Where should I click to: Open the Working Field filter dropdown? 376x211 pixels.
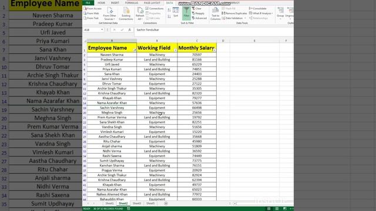[x=175, y=50]
